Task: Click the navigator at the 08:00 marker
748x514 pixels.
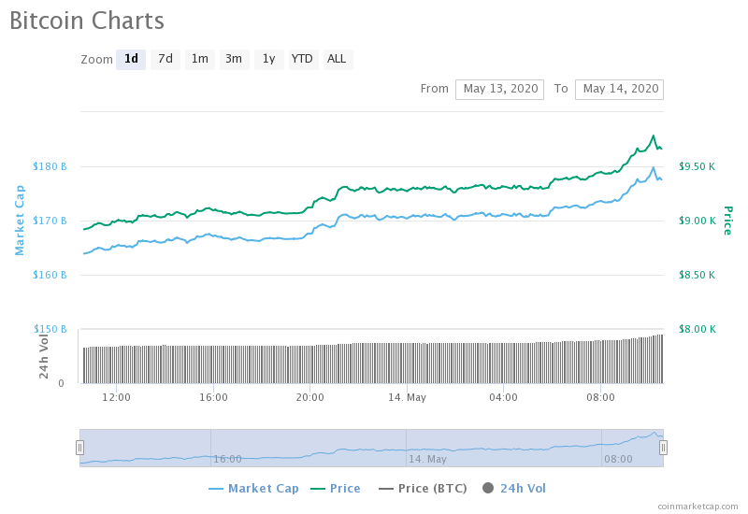Action: (618, 459)
